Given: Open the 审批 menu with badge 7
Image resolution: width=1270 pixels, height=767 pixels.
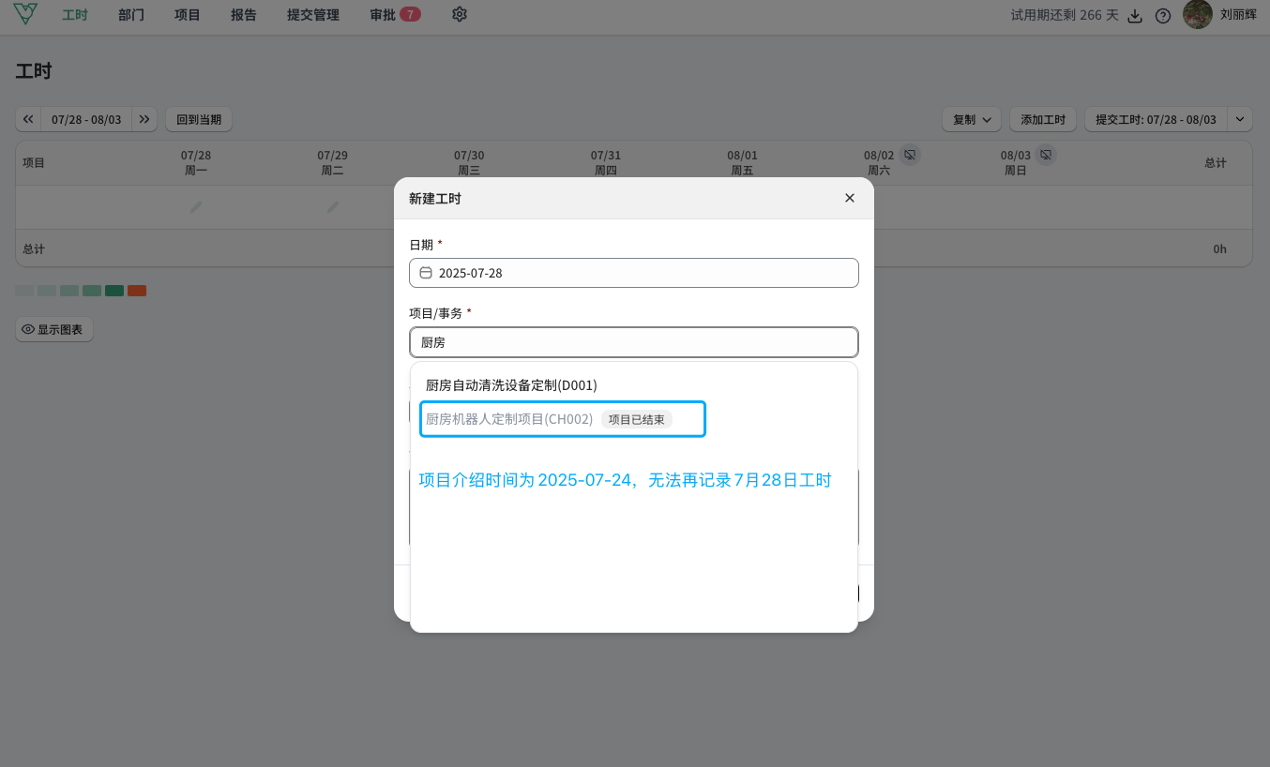Looking at the screenshot, I should [x=395, y=15].
